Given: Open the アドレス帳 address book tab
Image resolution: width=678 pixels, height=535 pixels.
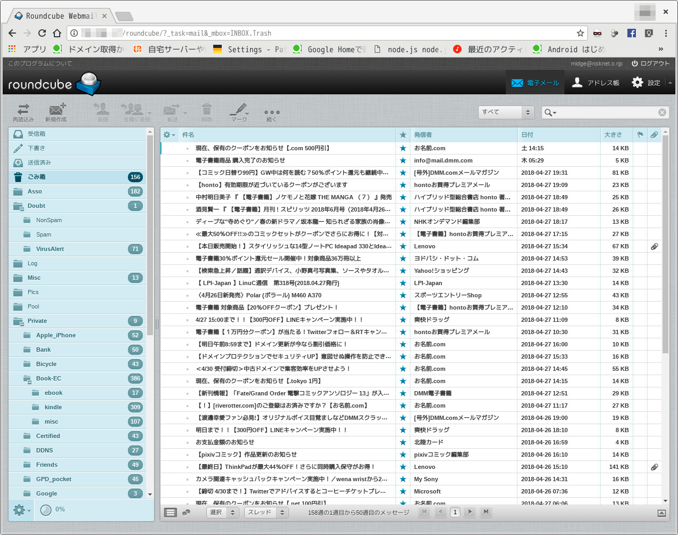Looking at the screenshot, I should coord(595,83).
